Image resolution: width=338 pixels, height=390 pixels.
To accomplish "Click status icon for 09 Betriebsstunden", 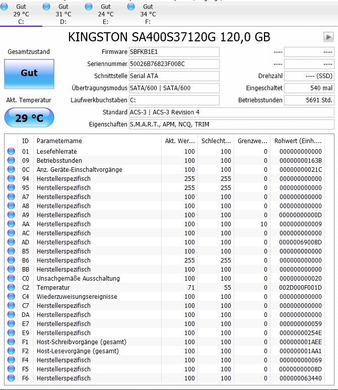I will tap(11, 160).
